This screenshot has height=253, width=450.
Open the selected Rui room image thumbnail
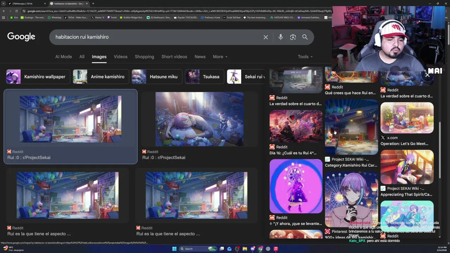(x=70, y=119)
